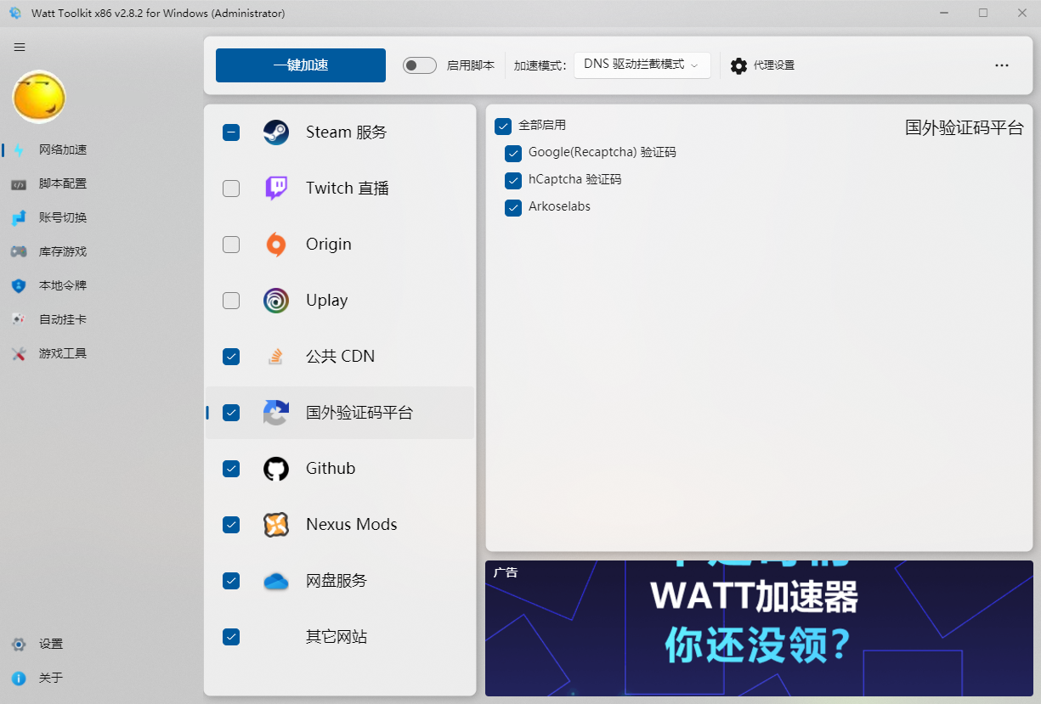Open the hamburger navigation menu

click(20, 48)
